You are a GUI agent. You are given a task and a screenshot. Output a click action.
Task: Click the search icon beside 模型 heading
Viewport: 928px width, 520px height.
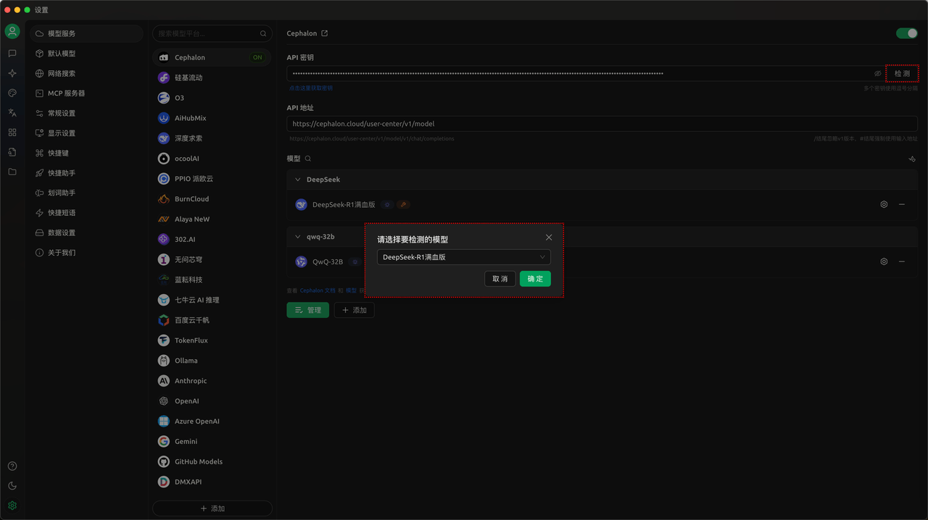coord(308,159)
